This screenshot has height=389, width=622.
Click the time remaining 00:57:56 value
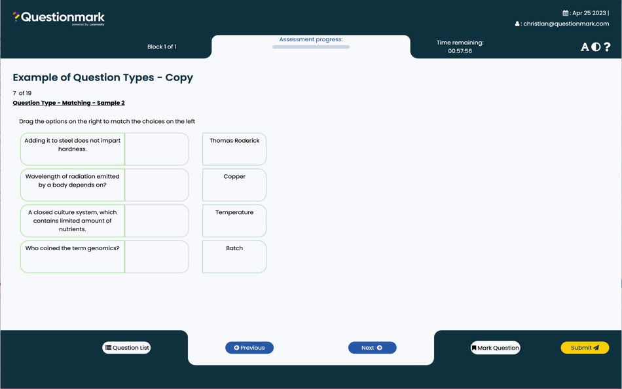pyautogui.click(x=460, y=51)
